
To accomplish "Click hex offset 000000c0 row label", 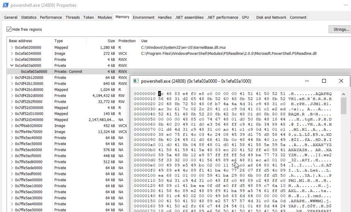I will [144, 155].
